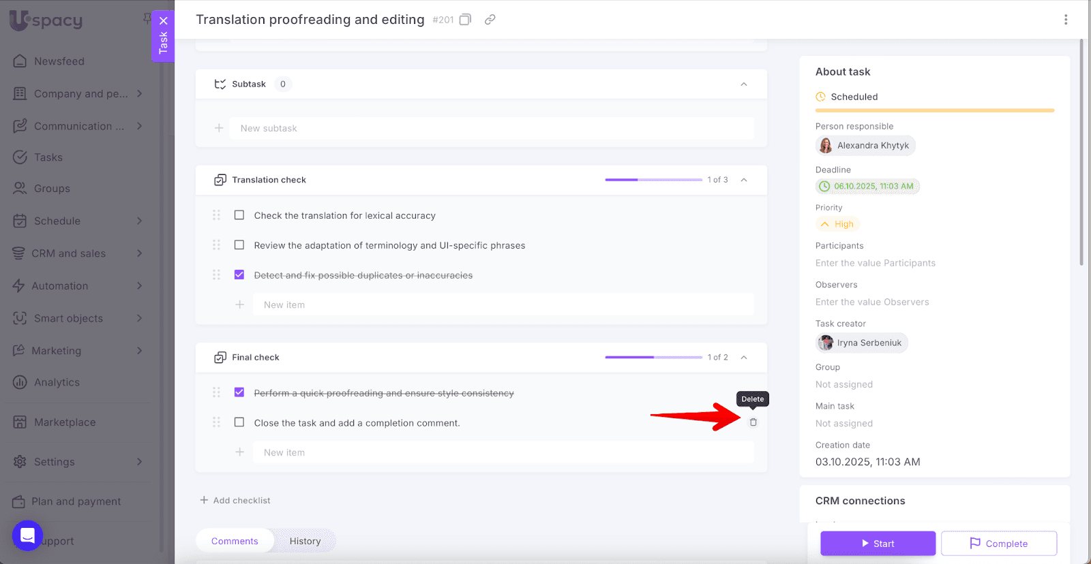The height and width of the screenshot is (564, 1091).
Task: Close the task panel with X icon
Action: tap(163, 20)
